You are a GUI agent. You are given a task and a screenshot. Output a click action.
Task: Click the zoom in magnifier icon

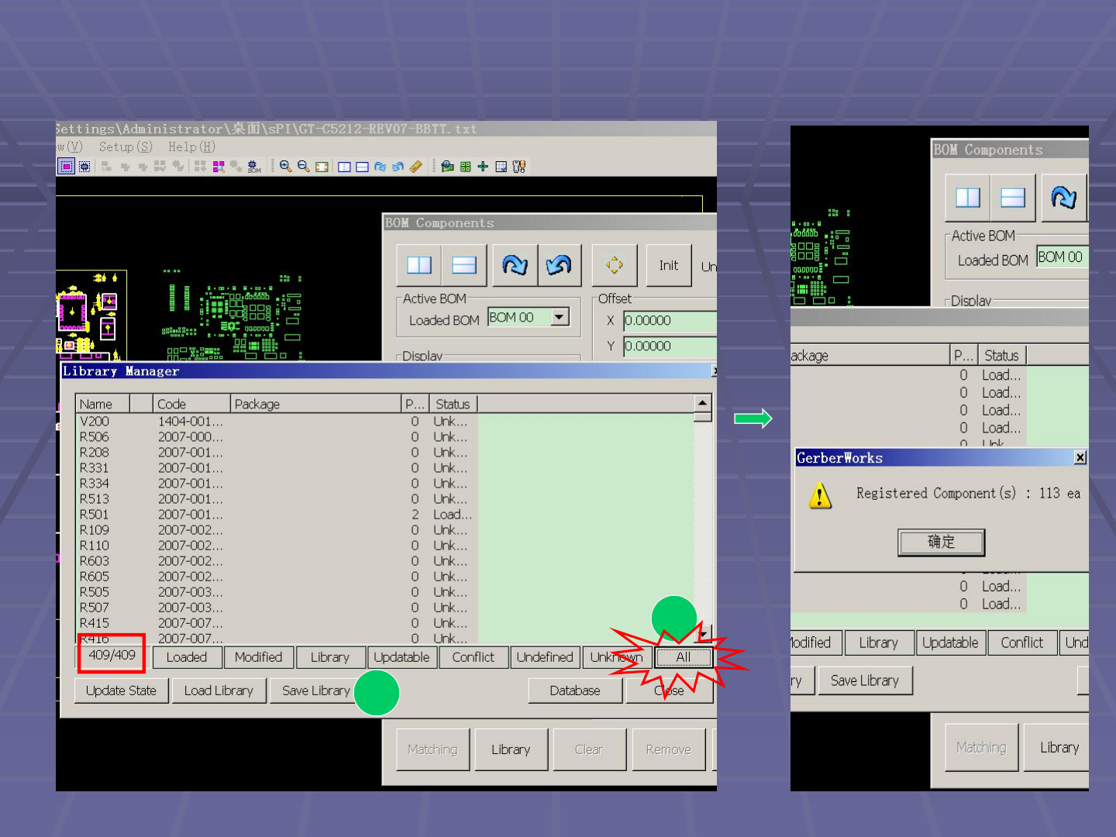(285, 167)
